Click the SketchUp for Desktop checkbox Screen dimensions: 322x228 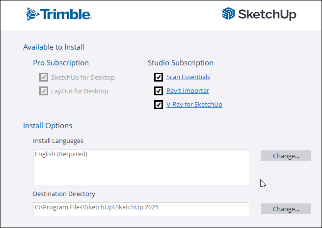click(x=43, y=77)
